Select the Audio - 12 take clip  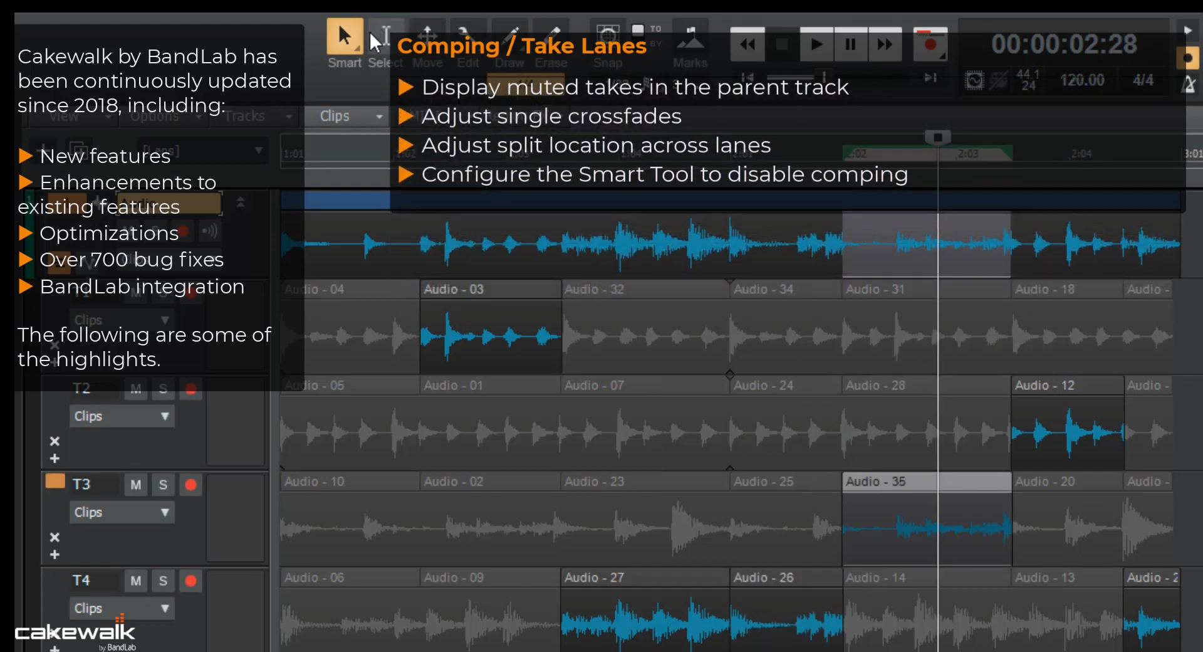(x=1067, y=423)
